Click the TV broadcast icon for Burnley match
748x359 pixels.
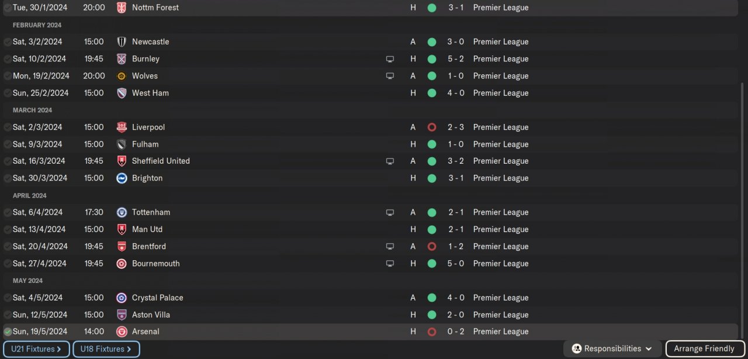(390, 59)
